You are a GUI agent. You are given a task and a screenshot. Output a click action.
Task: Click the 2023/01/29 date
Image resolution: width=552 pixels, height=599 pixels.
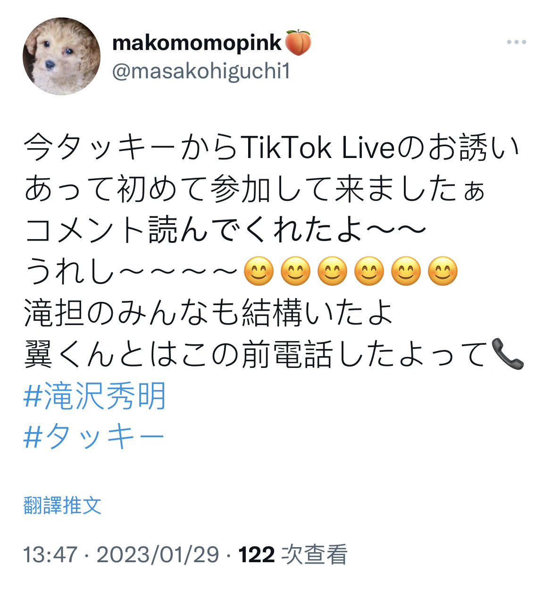pyautogui.click(x=158, y=555)
